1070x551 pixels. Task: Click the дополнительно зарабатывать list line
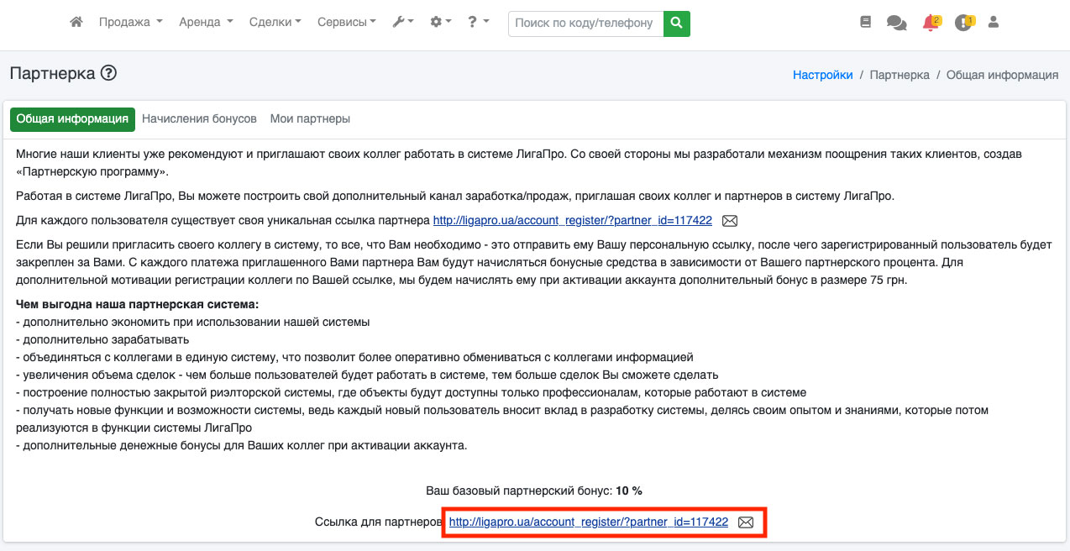tap(102, 339)
